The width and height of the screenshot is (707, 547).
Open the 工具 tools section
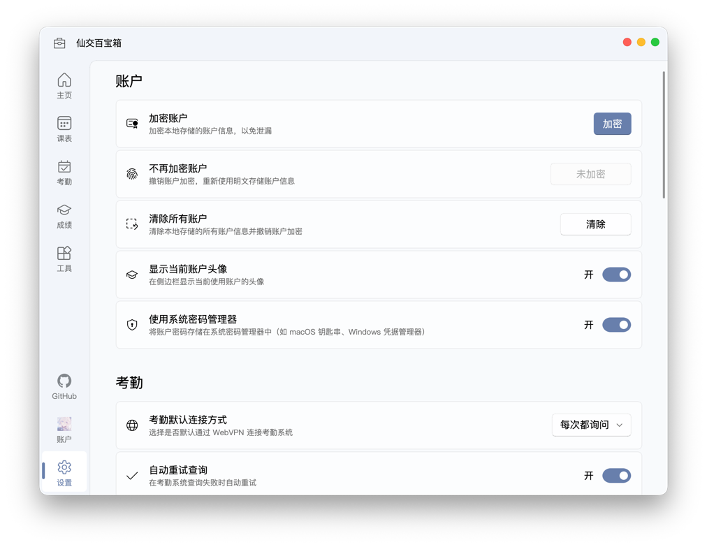(64, 258)
